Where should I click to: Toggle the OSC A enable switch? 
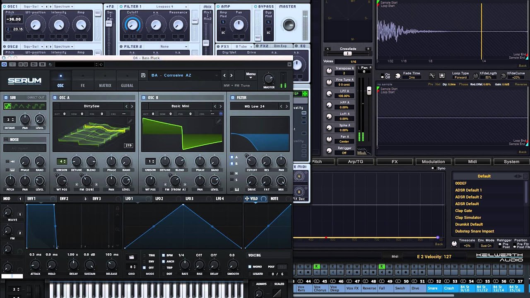click(x=55, y=98)
